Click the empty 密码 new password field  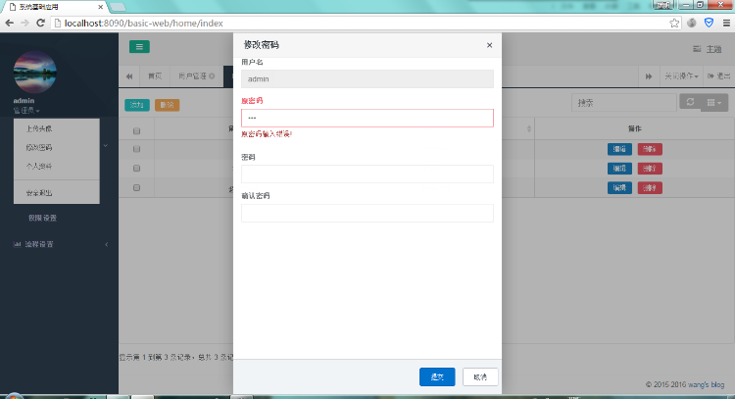[x=367, y=174]
